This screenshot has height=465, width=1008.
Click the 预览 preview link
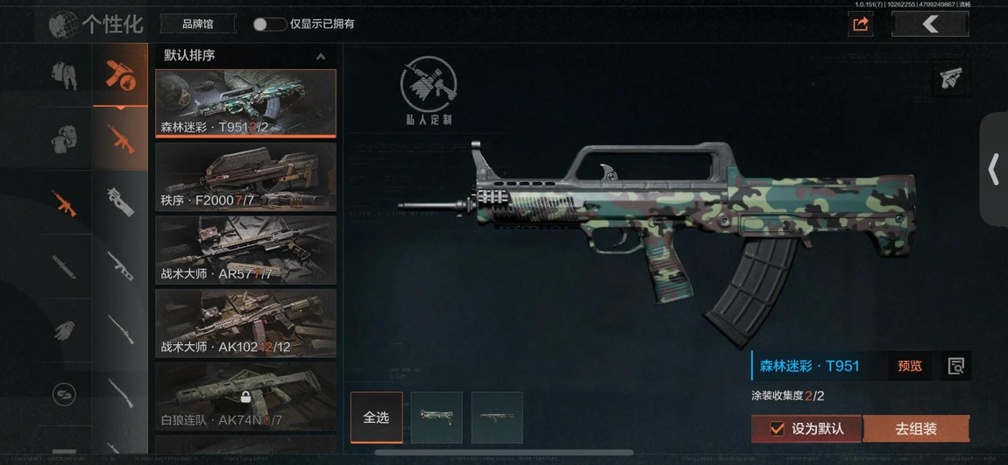click(910, 366)
